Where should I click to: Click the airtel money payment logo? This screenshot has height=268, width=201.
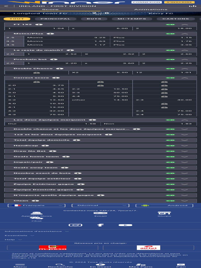tap(148, 248)
